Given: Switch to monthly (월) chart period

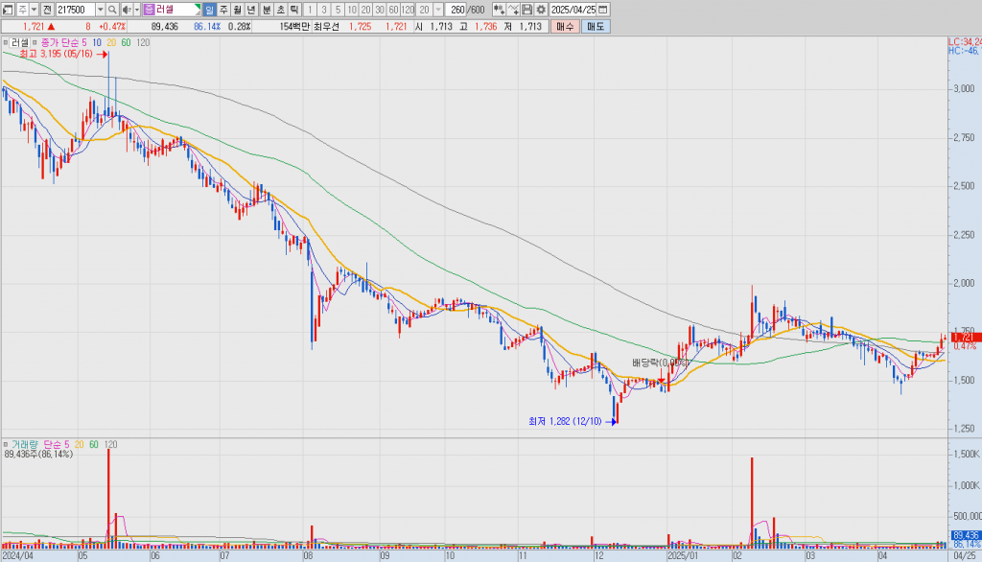Looking at the screenshot, I should (238, 9).
